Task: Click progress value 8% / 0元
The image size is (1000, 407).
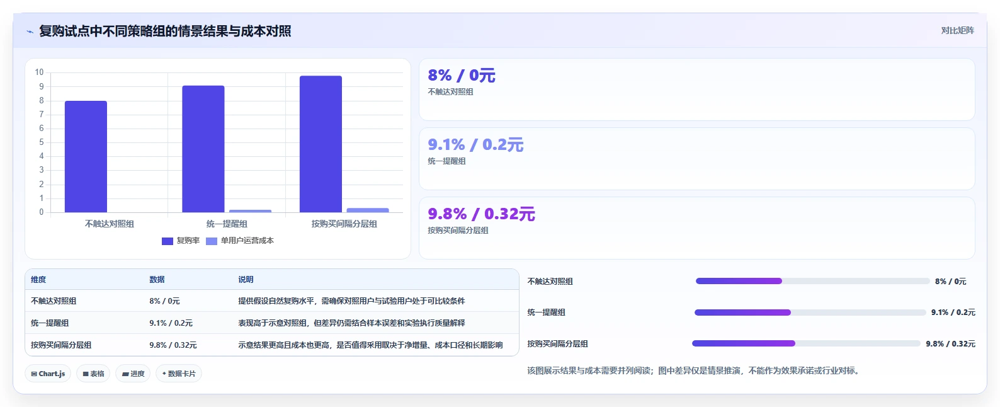Action: [x=950, y=282]
